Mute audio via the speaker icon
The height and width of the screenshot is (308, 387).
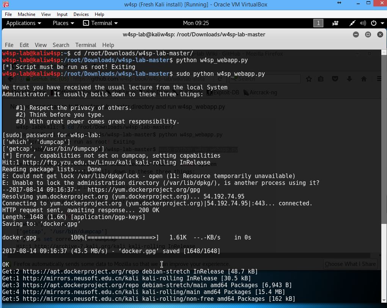[x=363, y=23]
